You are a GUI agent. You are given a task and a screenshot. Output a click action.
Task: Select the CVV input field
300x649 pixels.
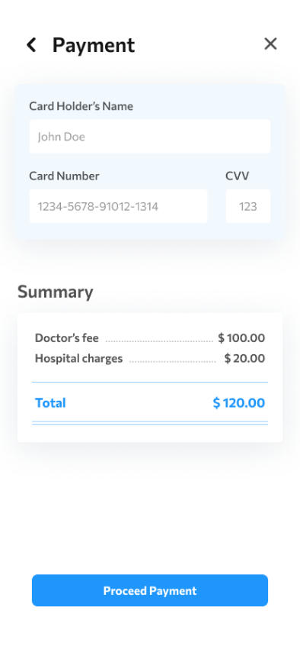click(x=248, y=206)
